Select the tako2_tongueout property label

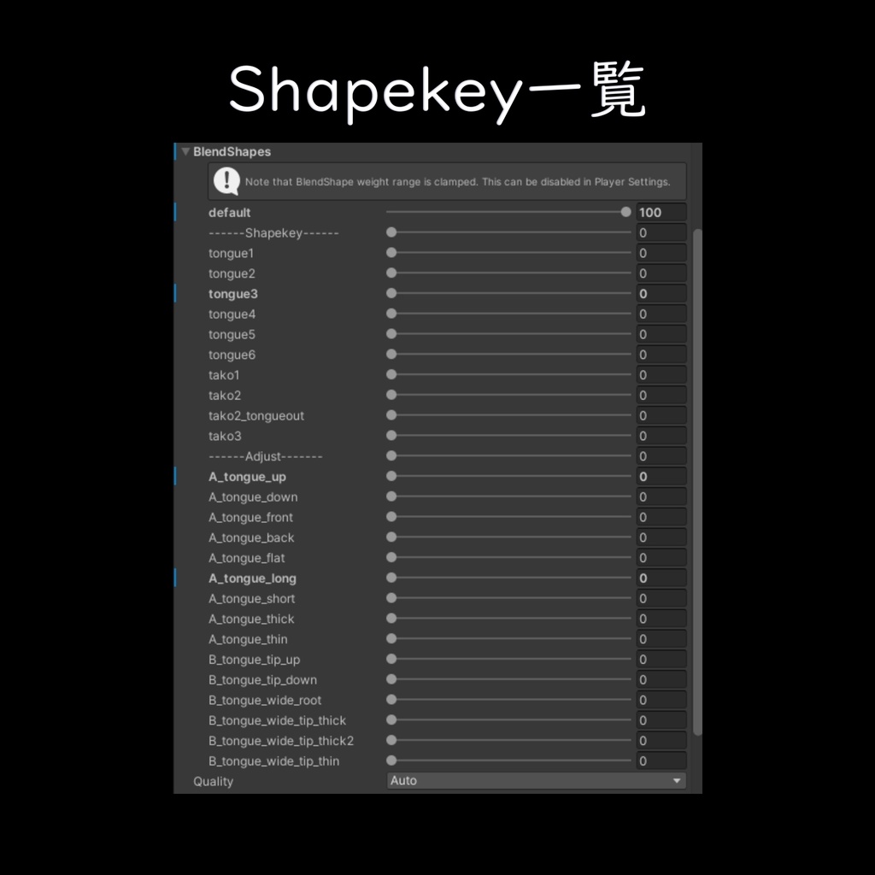click(256, 416)
